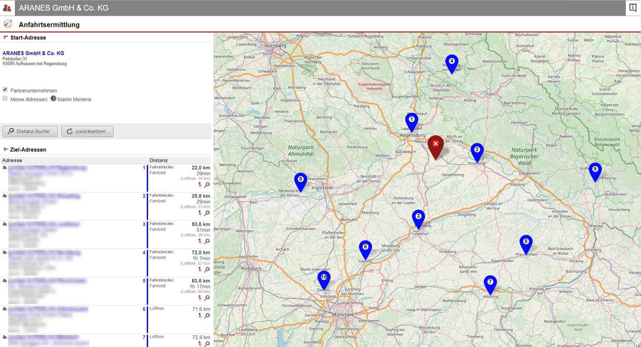Click the magnifier icon for destination 2
This screenshot has width=641, height=347.
pyautogui.click(x=207, y=213)
